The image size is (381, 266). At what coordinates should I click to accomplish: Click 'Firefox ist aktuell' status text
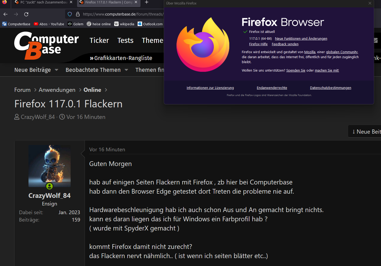tap(262, 32)
